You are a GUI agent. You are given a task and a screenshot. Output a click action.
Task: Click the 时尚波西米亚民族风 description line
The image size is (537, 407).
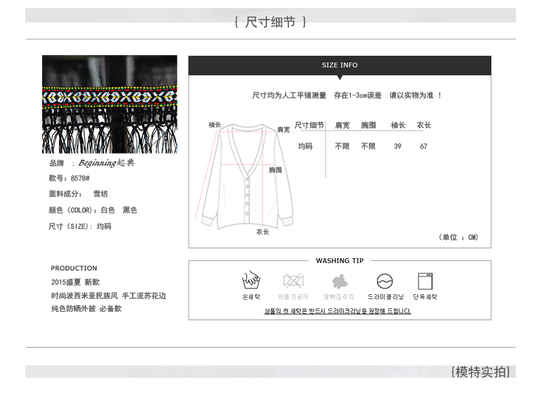(x=109, y=296)
